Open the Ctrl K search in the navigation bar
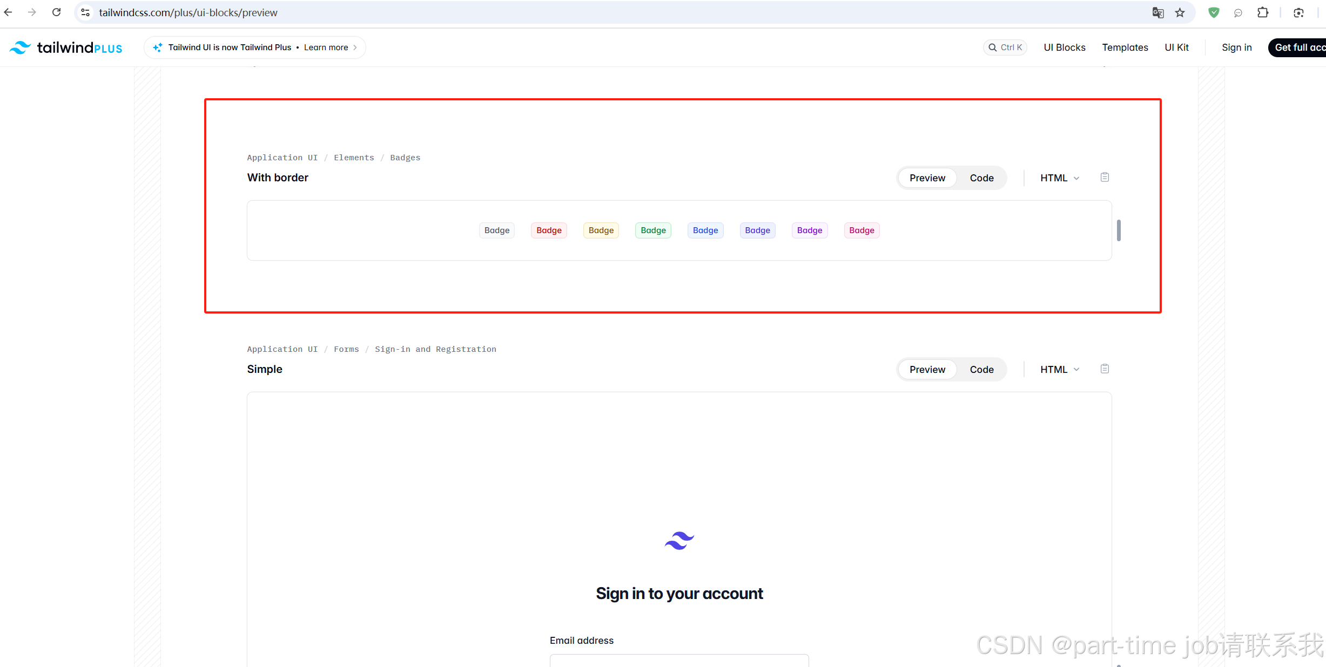The width and height of the screenshot is (1326, 667). click(x=1005, y=47)
